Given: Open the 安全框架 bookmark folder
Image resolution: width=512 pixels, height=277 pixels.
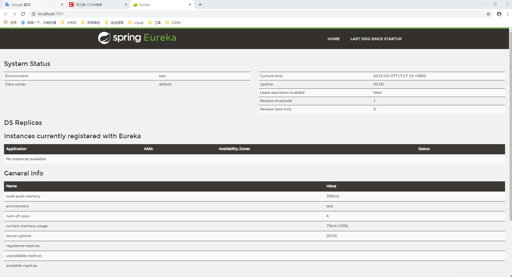Looking at the screenshot, I should [114, 23].
